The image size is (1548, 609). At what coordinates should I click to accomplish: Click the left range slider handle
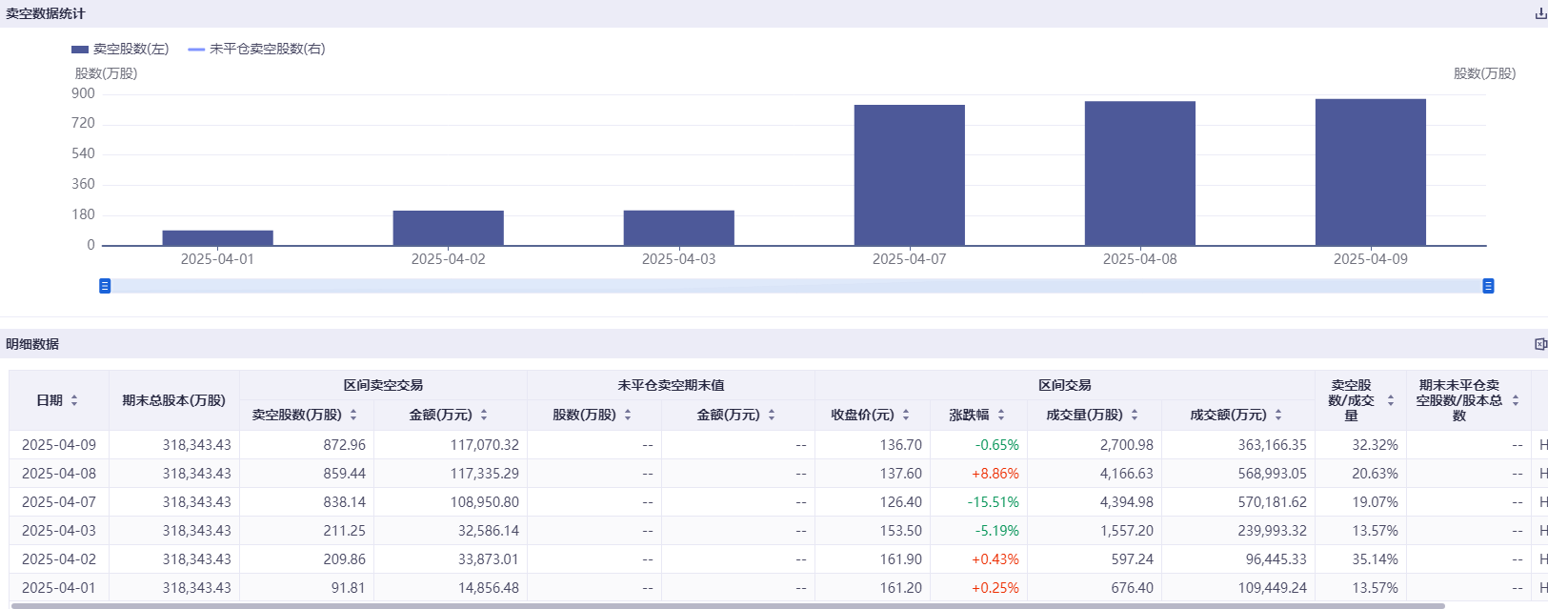(105, 286)
